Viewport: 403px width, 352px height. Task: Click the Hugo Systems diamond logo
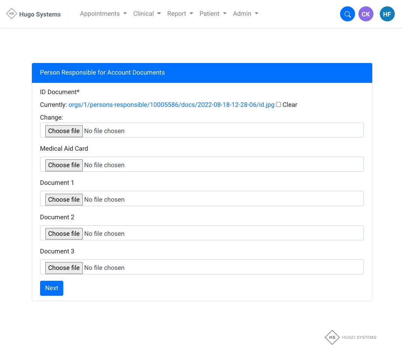pos(12,14)
